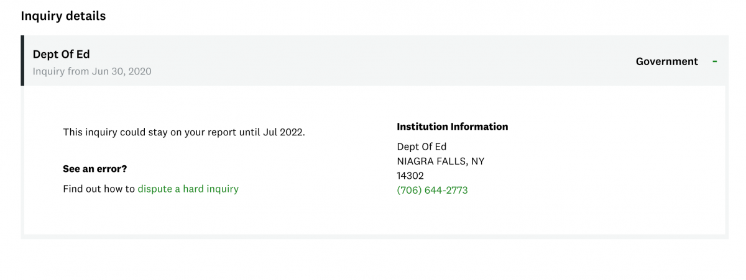The width and height of the screenshot is (746, 280).
Task: Click Dept Of Ed under Institution Information
Action: pyautogui.click(x=421, y=147)
